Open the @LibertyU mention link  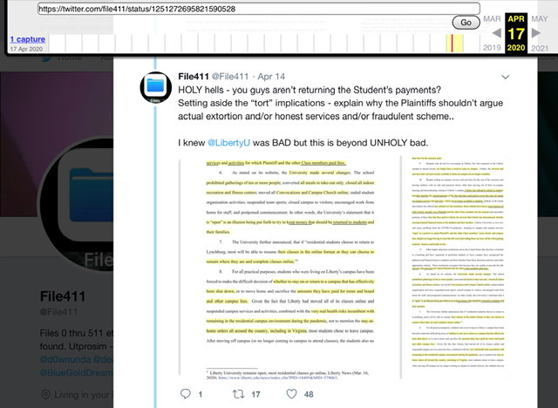228,143
